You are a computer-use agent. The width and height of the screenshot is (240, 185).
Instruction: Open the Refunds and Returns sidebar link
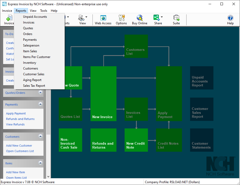click(x=20, y=119)
